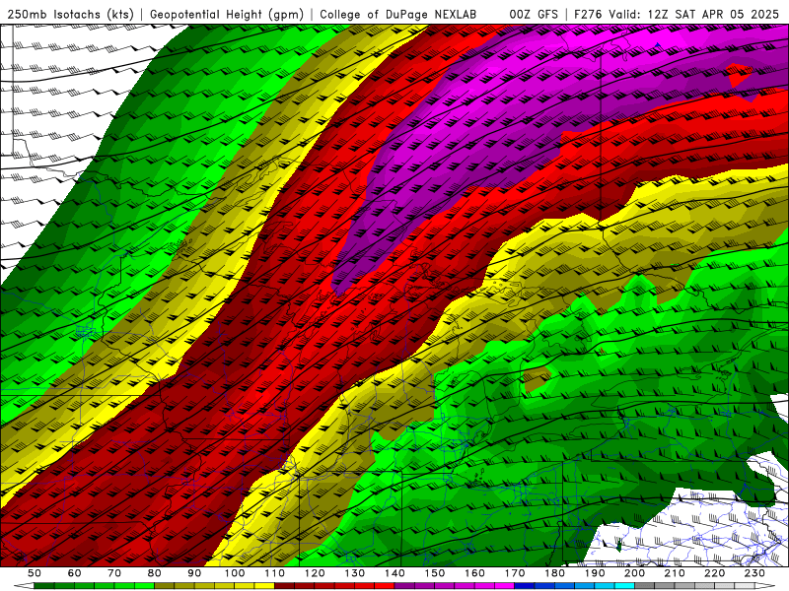Click the '250mb Isotachs (kts)' title text
Screen dimensions: 789x591
coord(70,15)
